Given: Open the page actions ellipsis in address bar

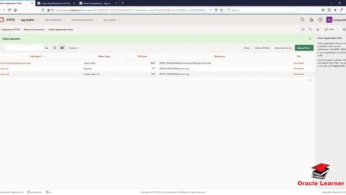Looking at the screenshot, I should coord(211,10).
